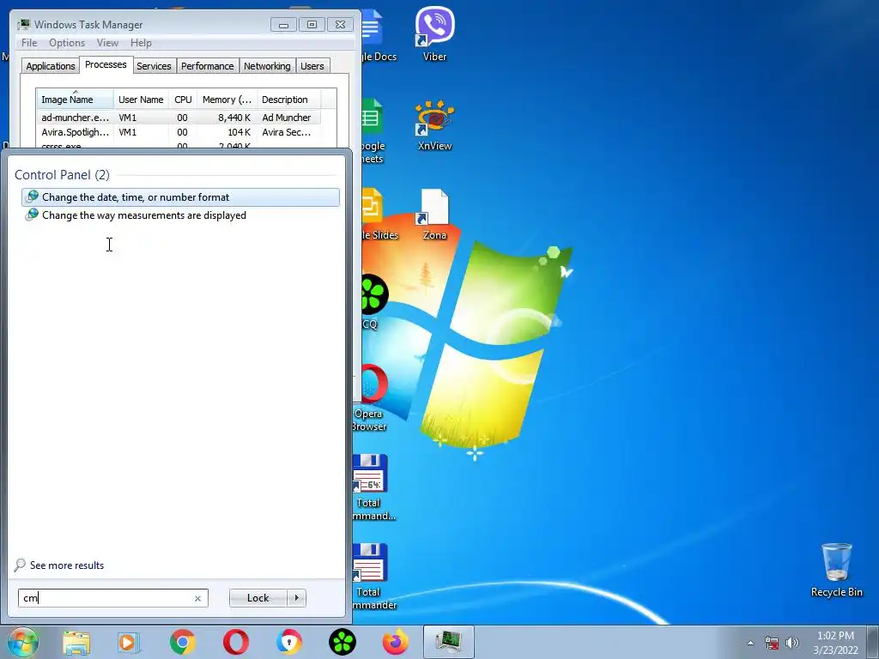The width and height of the screenshot is (879, 659).
Task: Select the Avira.Spotlight process row
Action: tap(179, 132)
